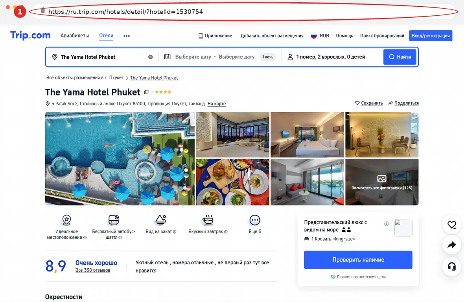Screen dimensions: 464x302
Task: Open room info icon beside Представительский люкс
Action: (387, 224)
